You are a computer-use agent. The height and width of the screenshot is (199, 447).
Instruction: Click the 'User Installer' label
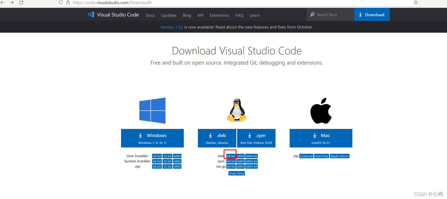tap(137, 156)
